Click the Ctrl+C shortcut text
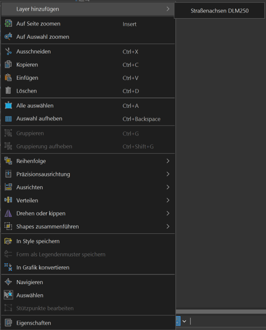 [131, 65]
